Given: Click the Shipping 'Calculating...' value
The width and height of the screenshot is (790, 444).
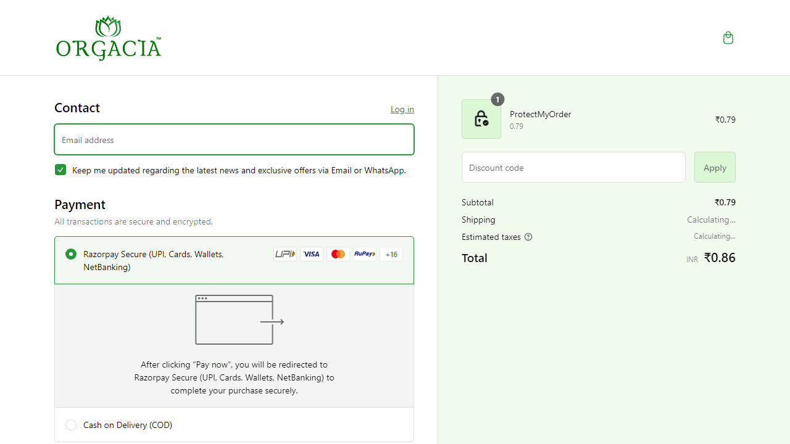Looking at the screenshot, I should 711,220.
